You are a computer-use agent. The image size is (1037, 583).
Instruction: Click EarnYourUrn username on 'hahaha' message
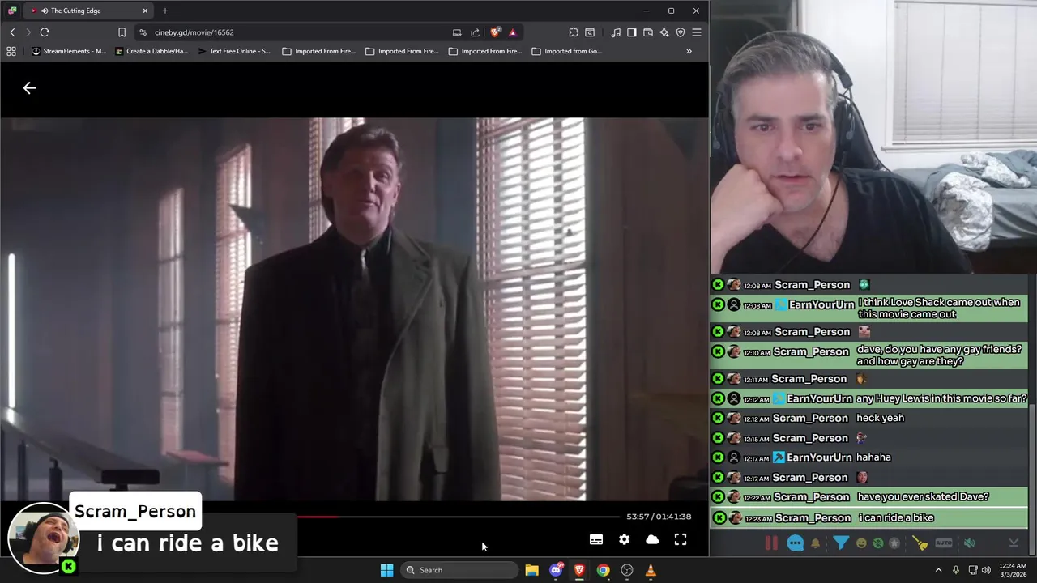coord(819,457)
